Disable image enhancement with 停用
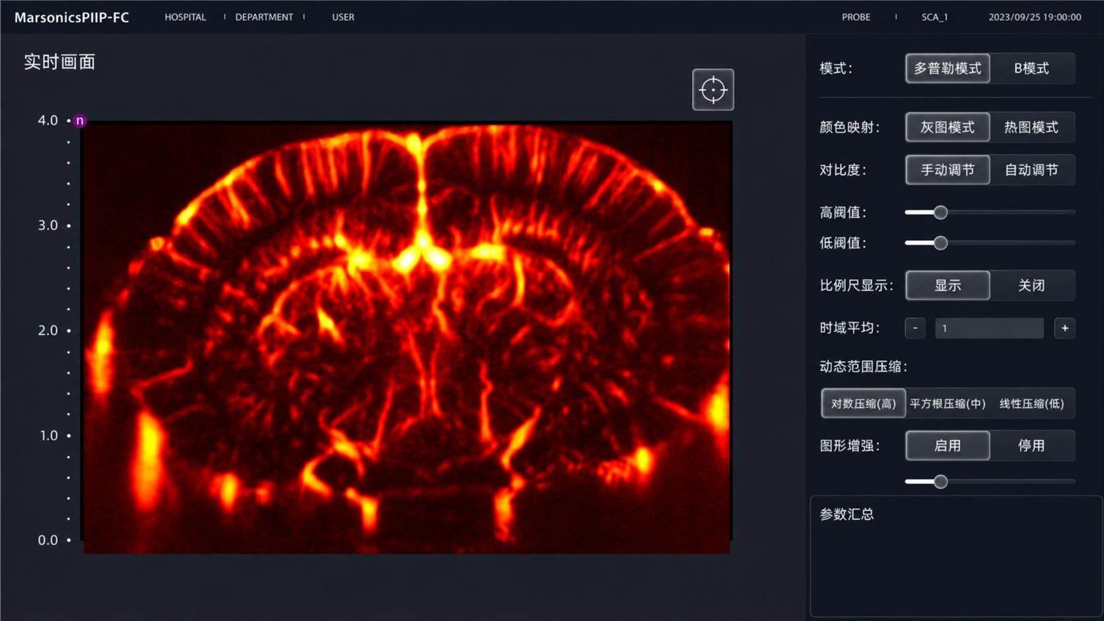The height and width of the screenshot is (621, 1104). [1032, 445]
